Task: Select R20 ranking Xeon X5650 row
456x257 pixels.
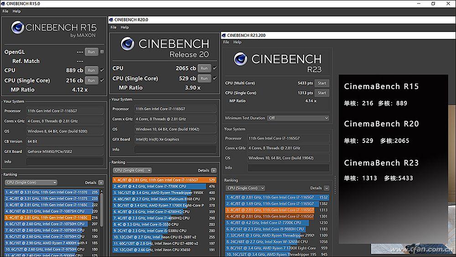Action: click(x=164, y=250)
